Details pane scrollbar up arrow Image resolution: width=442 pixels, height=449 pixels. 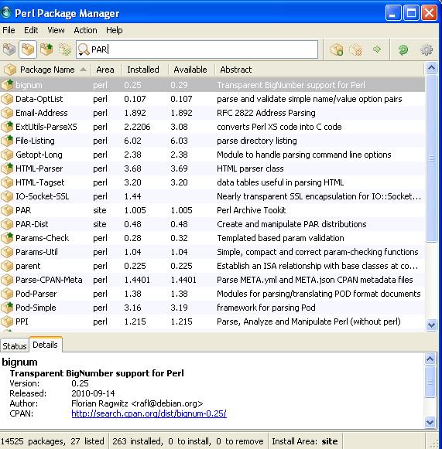pos(430,359)
